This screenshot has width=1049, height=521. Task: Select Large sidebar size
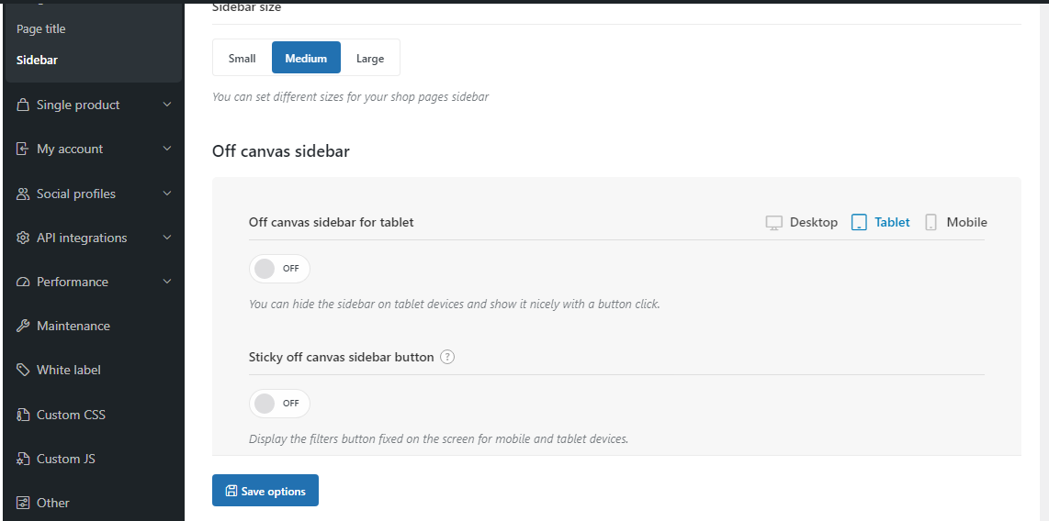370,58
